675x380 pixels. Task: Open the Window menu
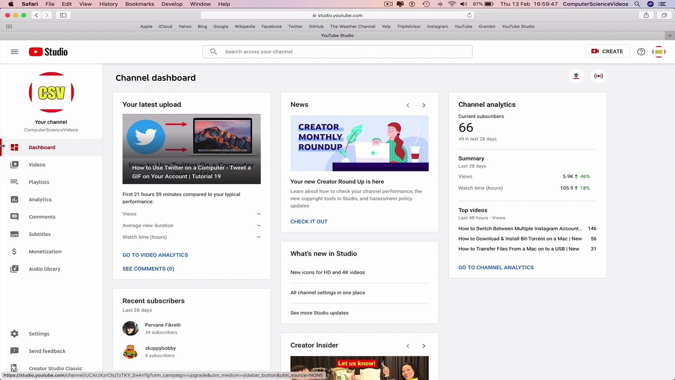click(x=200, y=4)
